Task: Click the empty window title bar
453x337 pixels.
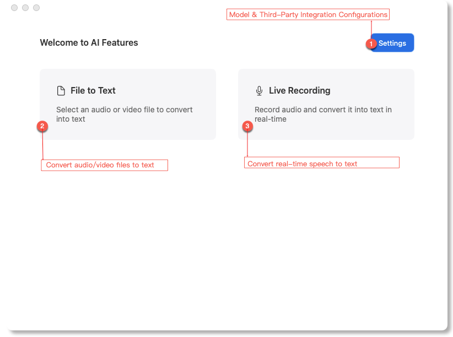Action: (x=138, y=8)
